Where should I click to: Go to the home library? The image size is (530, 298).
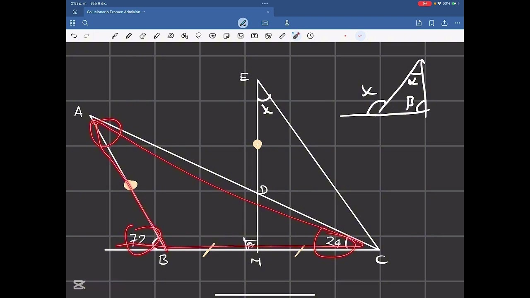click(75, 12)
